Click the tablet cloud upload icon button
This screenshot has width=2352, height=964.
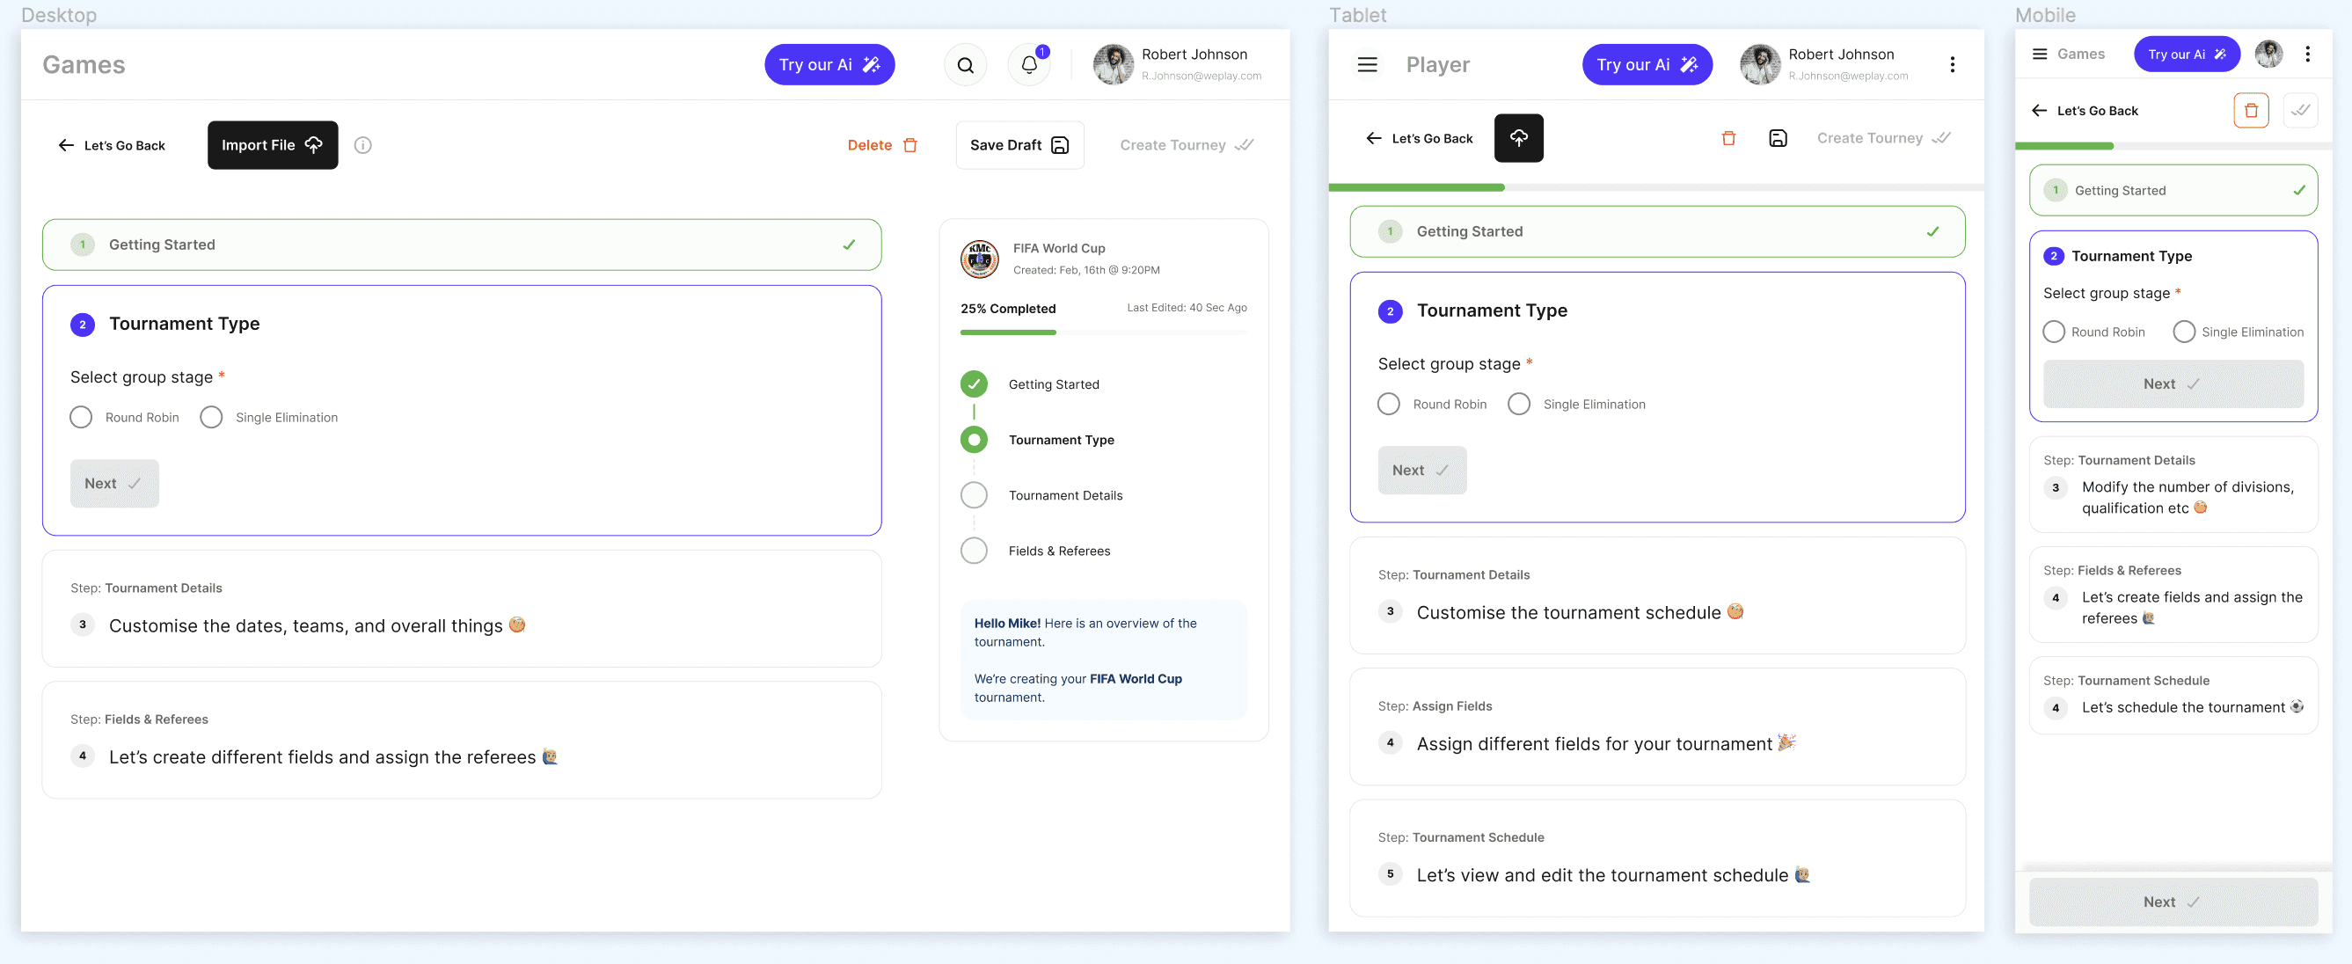[1518, 138]
